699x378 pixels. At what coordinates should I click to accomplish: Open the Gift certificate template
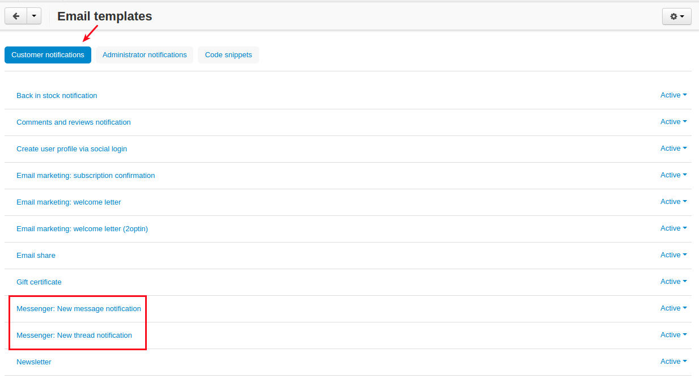pyautogui.click(x=39, y=282)
